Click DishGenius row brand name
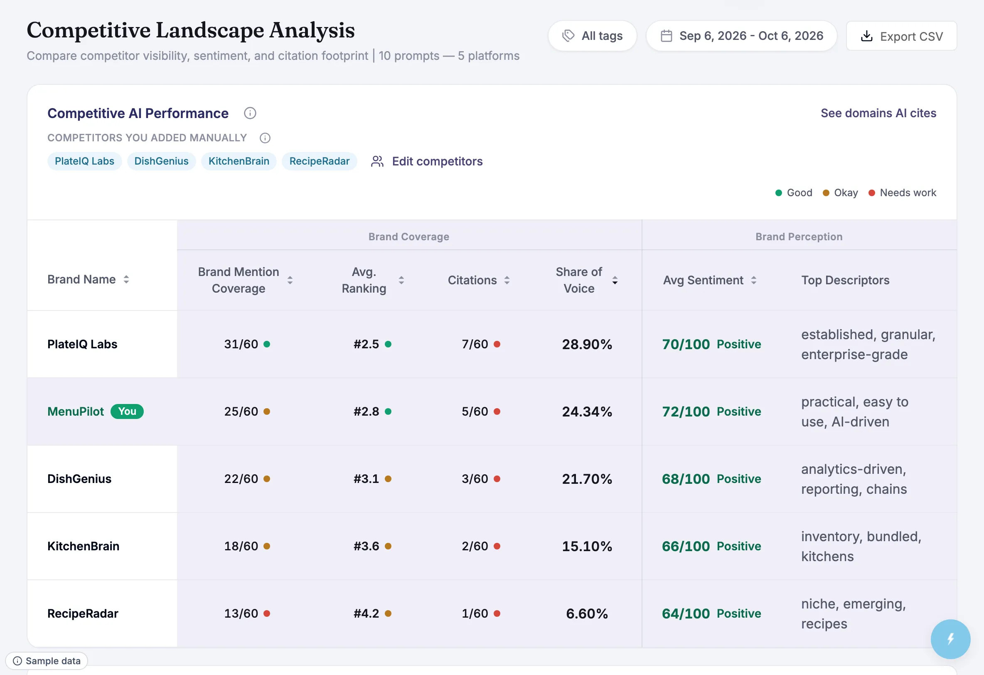Screen dimensions: 984x675 pyautogui.click(x=79, y=478)
